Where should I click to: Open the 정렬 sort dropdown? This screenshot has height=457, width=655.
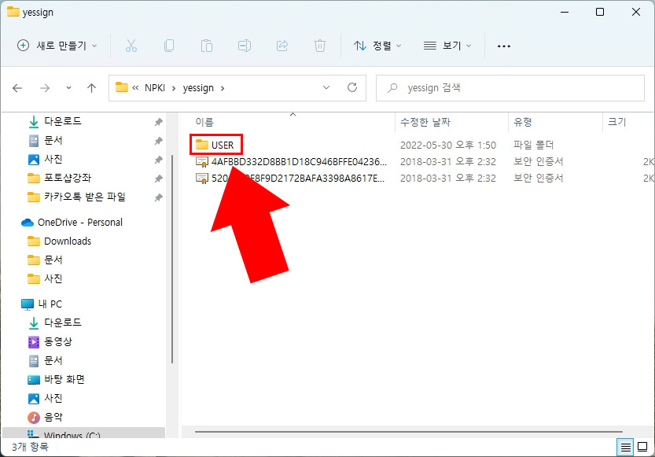pos(377,46)
